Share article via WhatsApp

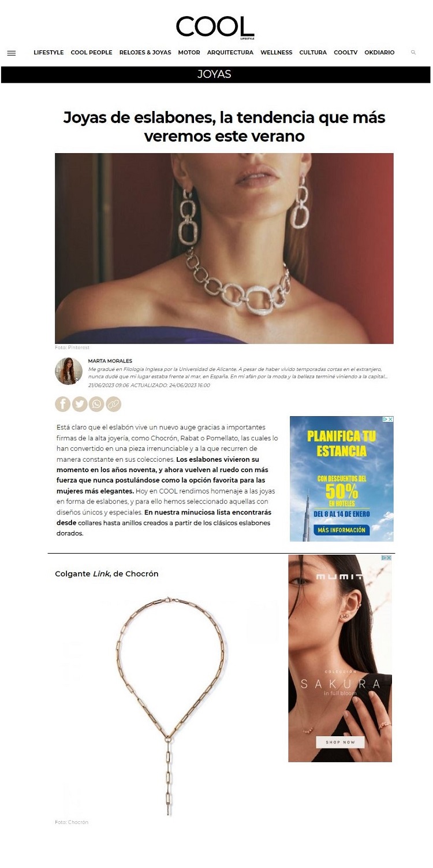(x=96, y=404)
